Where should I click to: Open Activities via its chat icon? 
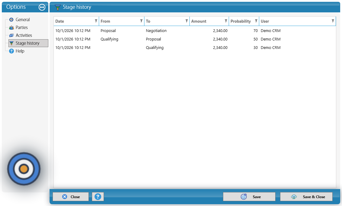11,35
